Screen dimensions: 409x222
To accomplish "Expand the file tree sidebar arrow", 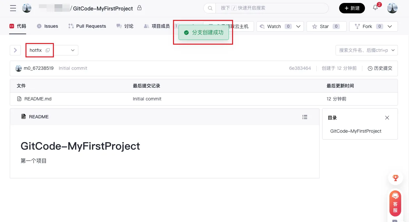I will pos(15,50).
